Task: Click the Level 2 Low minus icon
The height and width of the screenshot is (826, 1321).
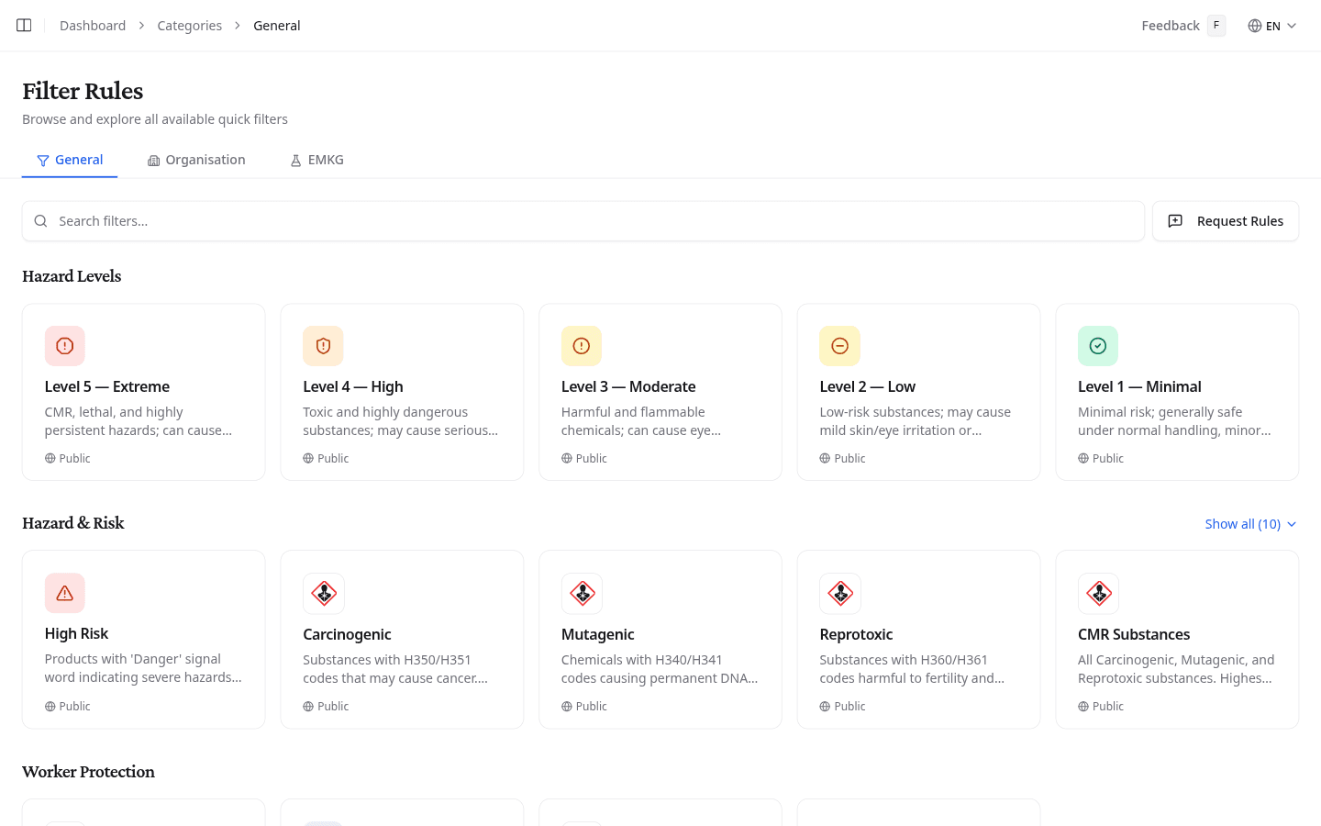Action: [x=839, y=346]
